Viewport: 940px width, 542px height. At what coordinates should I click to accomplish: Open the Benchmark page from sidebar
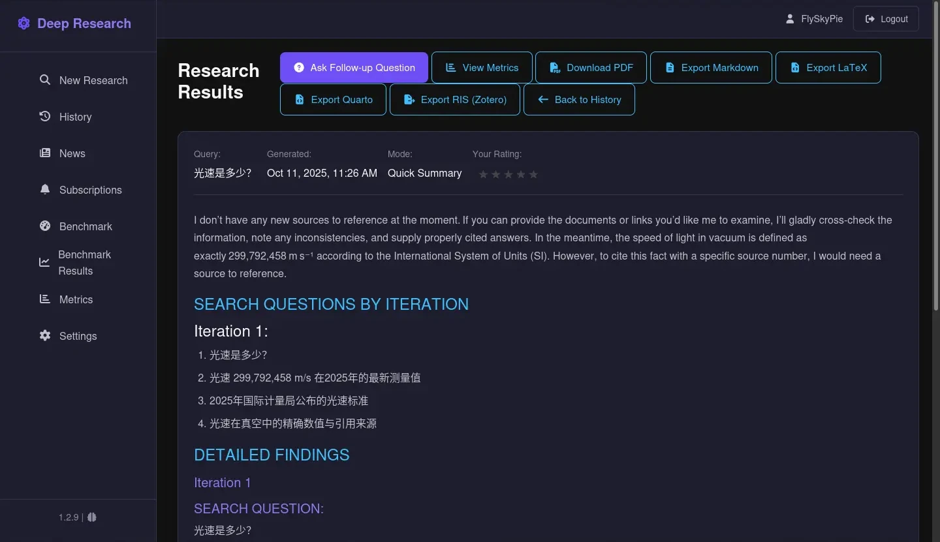coord(86,226)
